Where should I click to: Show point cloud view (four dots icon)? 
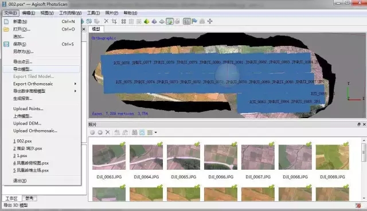point(124,21)
